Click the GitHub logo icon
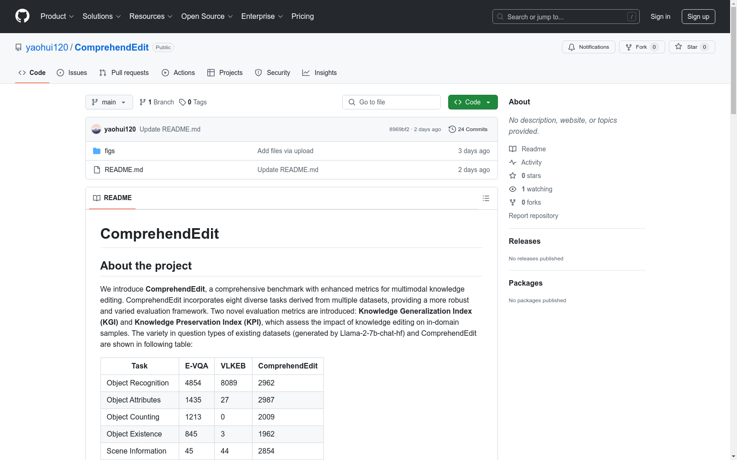This screenshot has height=460, width=737. coord(22,16)
